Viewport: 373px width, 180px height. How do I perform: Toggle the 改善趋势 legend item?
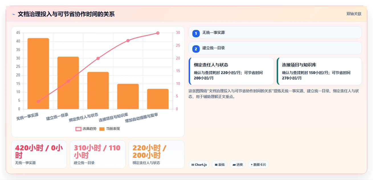tap(86, 129)
